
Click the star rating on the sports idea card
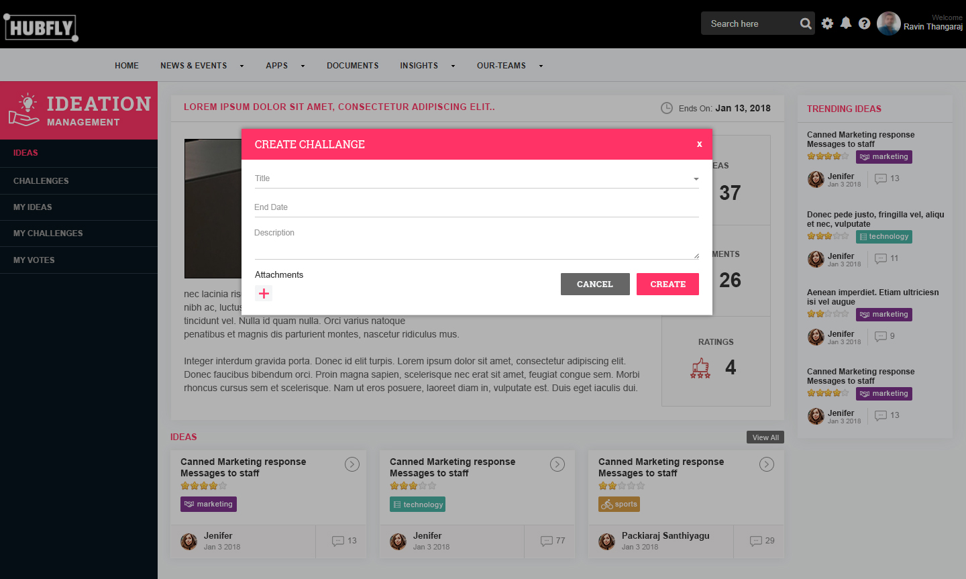click(622, 486)
